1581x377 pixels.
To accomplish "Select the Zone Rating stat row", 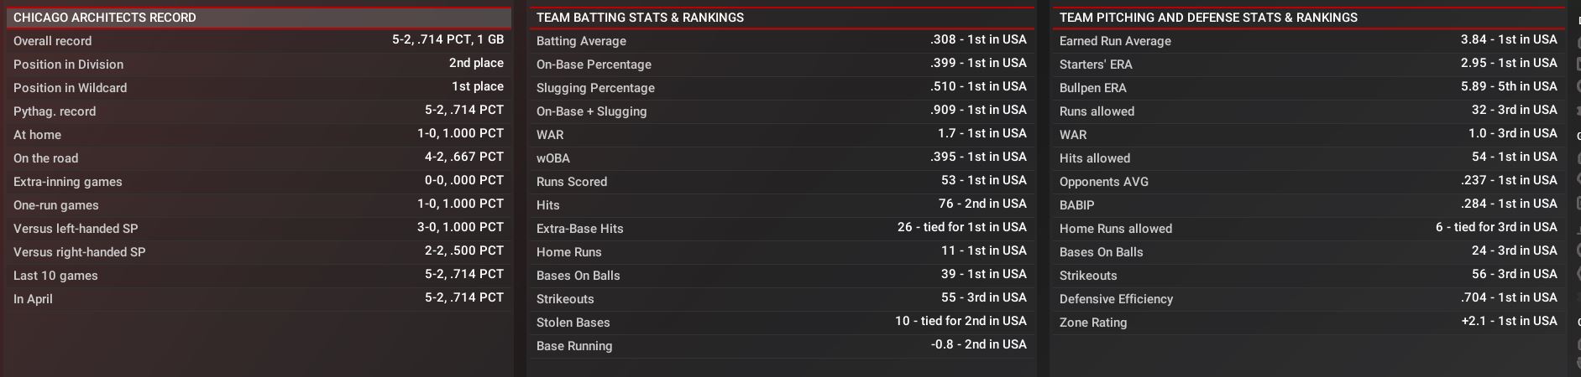I will coord(1307,322).
